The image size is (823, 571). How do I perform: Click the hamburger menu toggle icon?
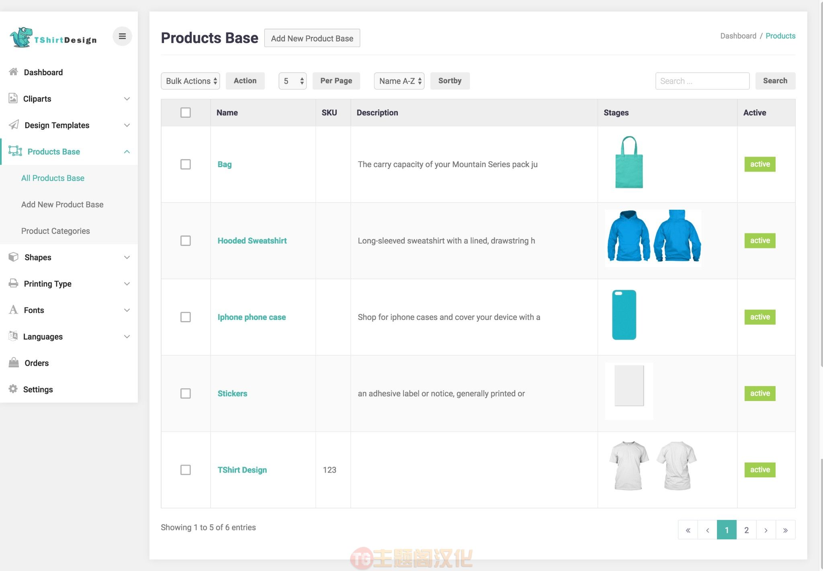click(122, 37)
